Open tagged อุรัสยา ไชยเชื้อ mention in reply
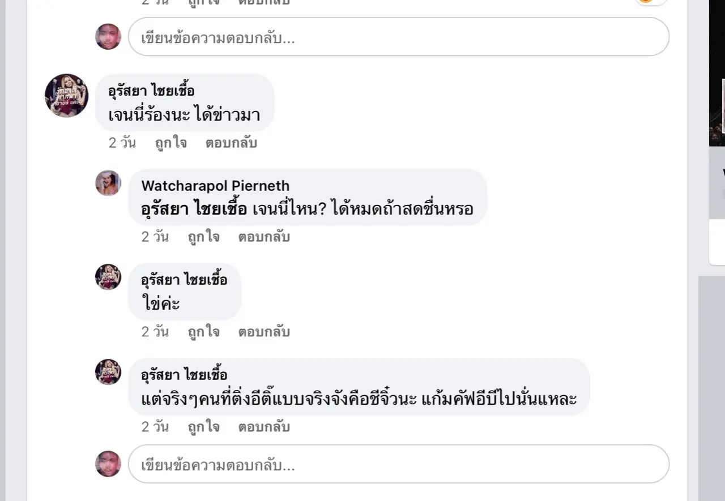Image resolution: width=725 pixels, height=501 pixels. tap(194, 209)
